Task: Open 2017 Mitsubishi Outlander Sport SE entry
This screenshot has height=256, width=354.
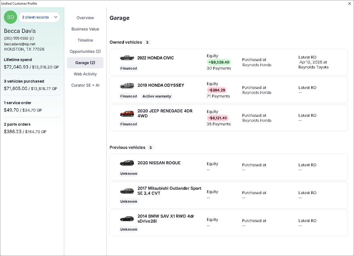Action: 170,191
